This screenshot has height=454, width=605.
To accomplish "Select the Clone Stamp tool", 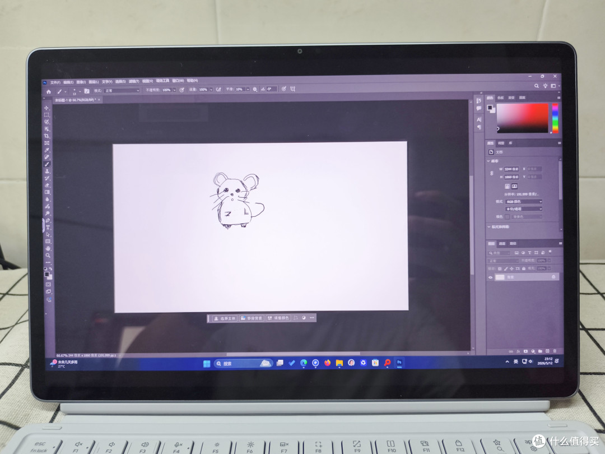I will (47, 171).
